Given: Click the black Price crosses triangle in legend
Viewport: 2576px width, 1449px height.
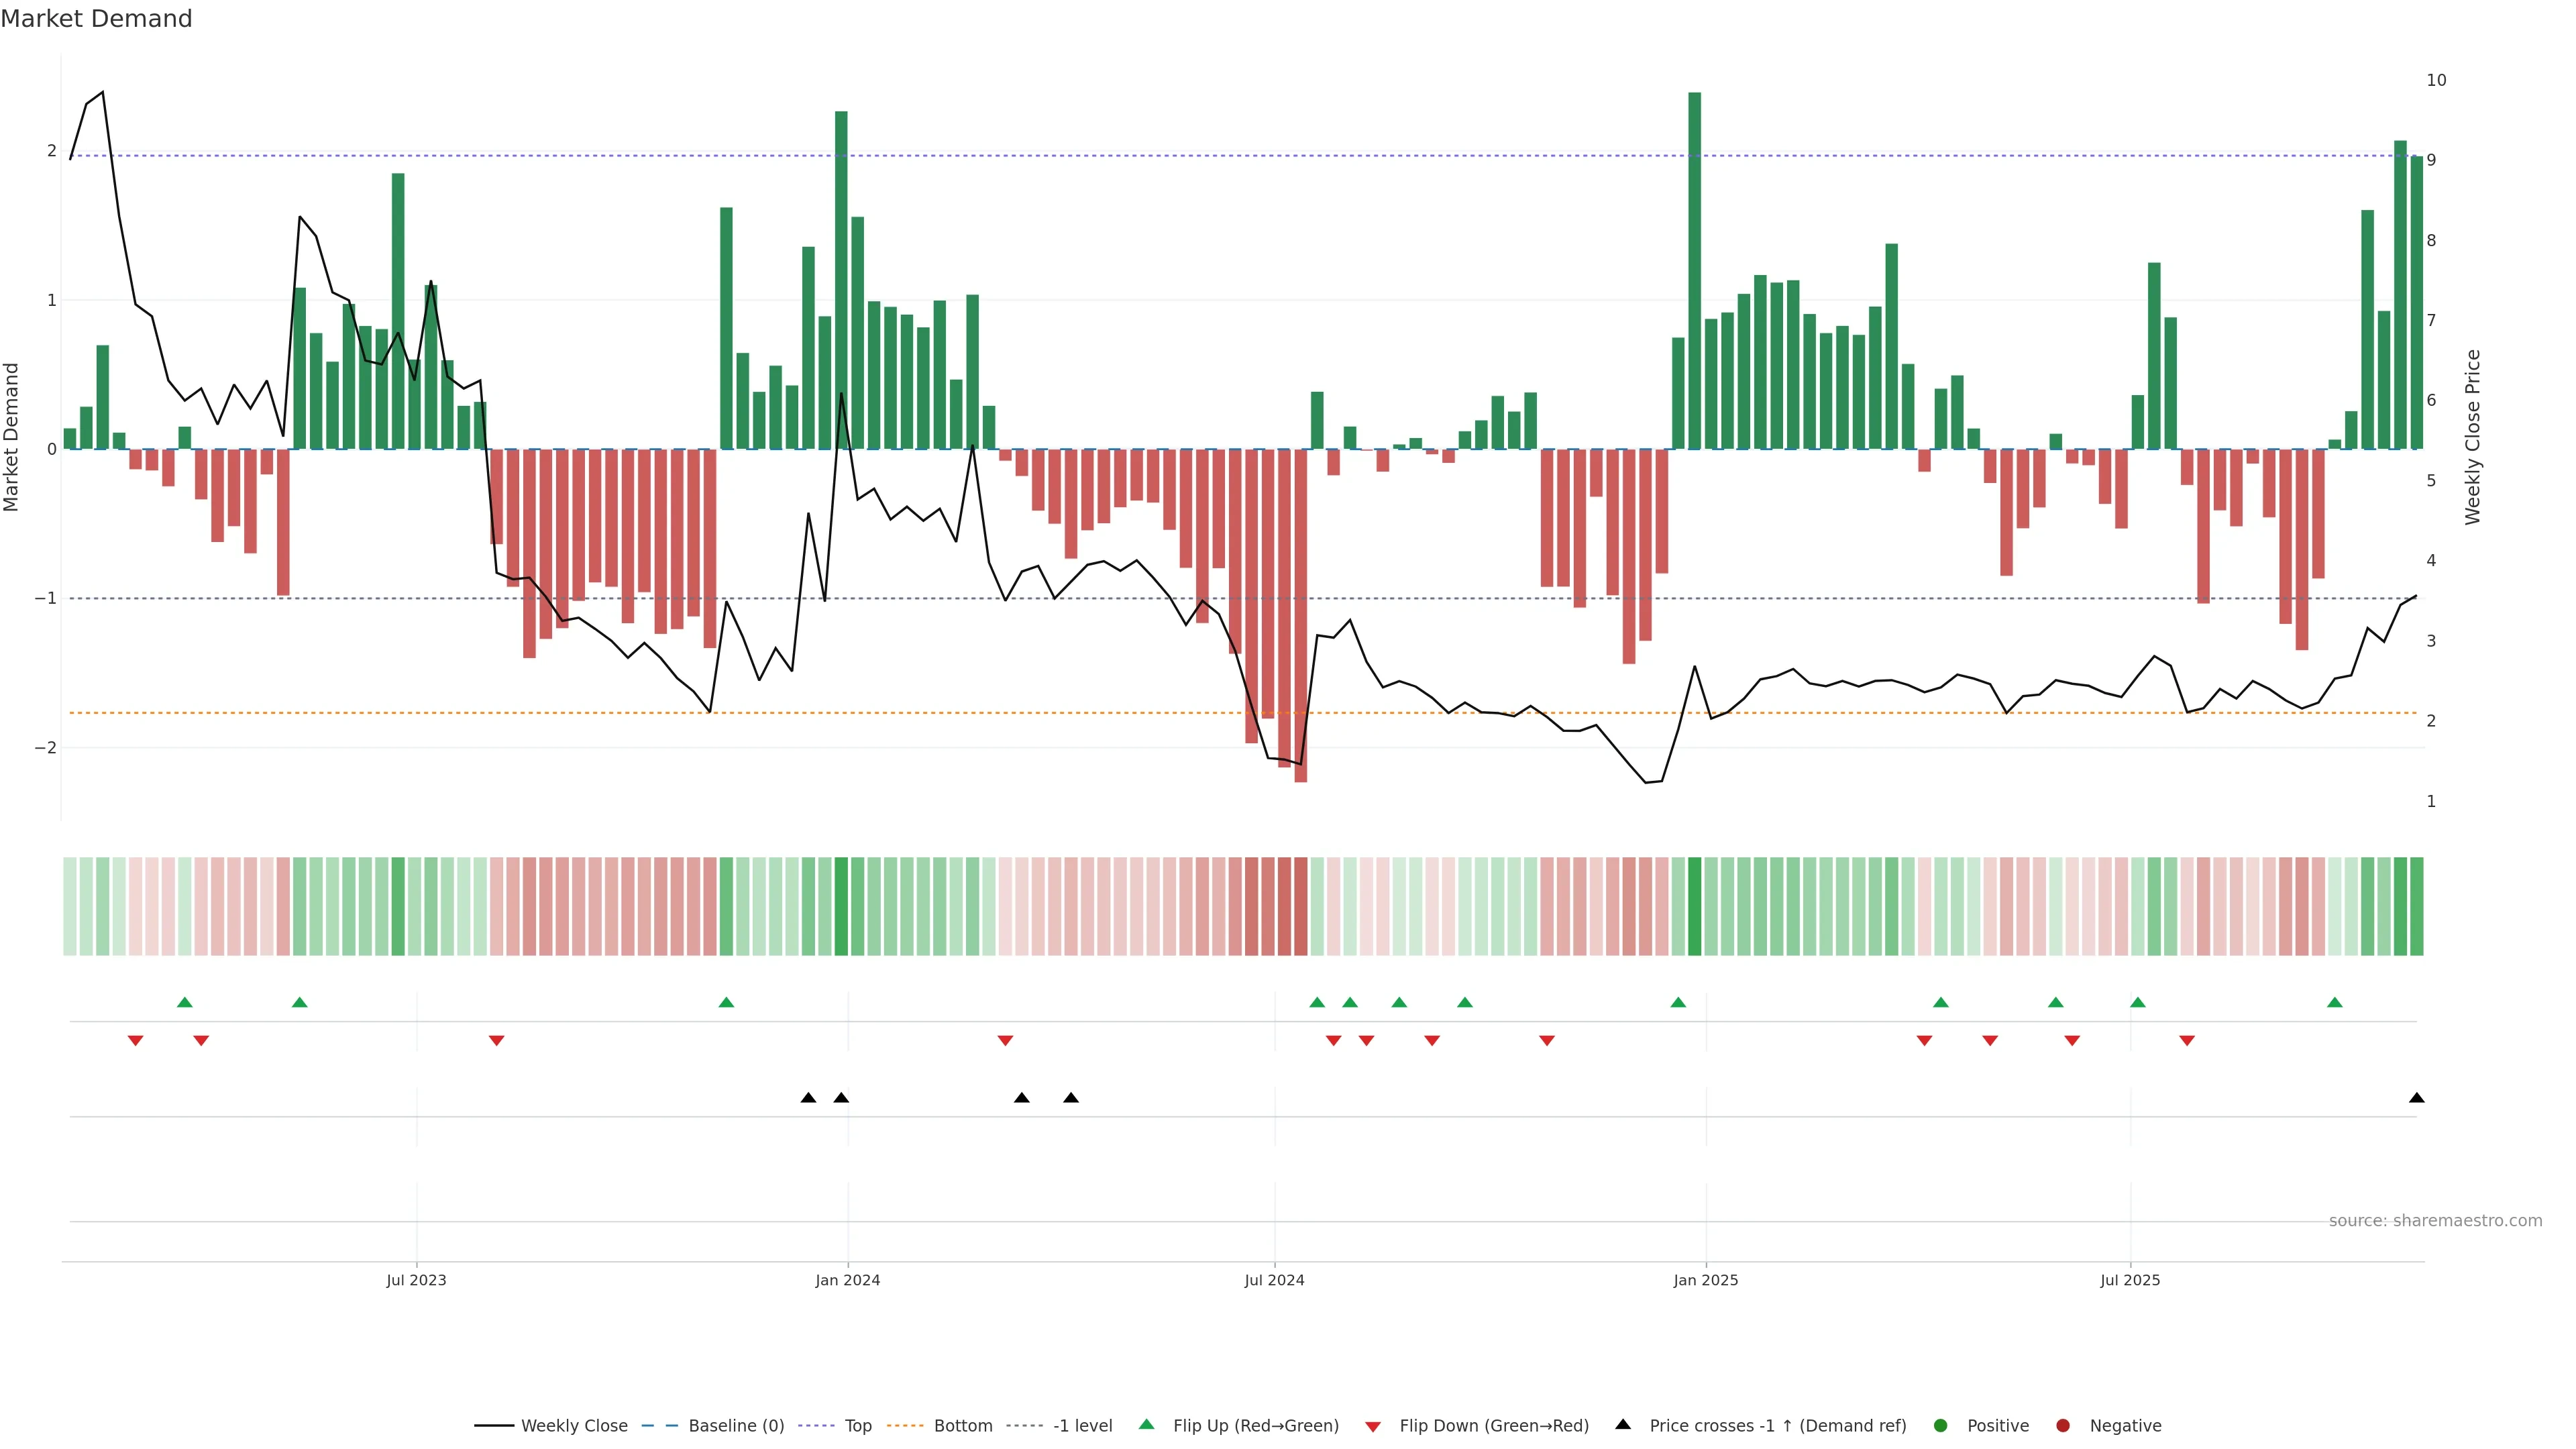Looking at the screenshot, I should pyautogui.click(x=1623, y=1425).
